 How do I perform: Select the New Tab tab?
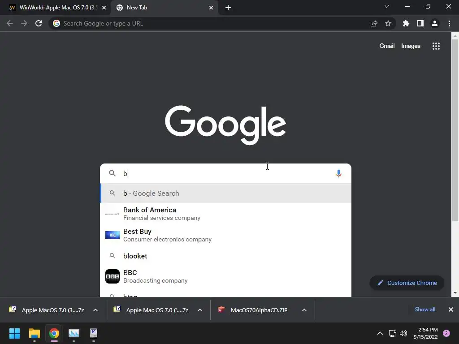pos(164,8)
